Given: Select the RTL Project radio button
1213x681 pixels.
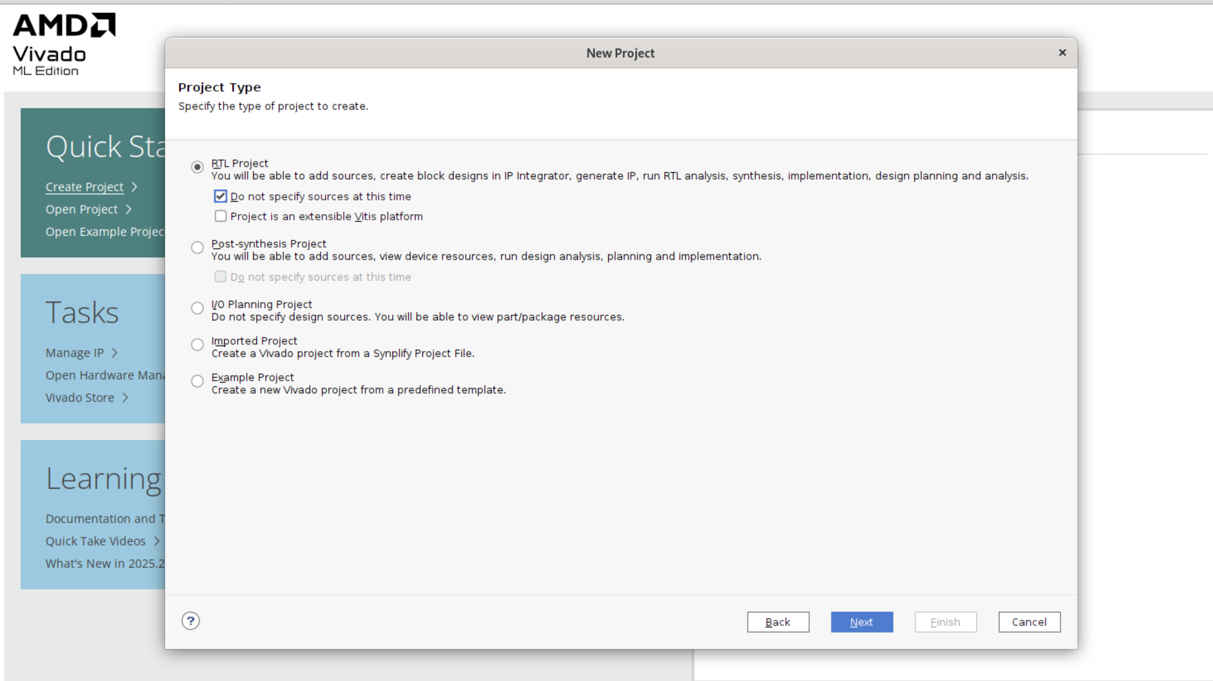Looking at the screenshot, I should pyautogui.click(x=197, y=167).
